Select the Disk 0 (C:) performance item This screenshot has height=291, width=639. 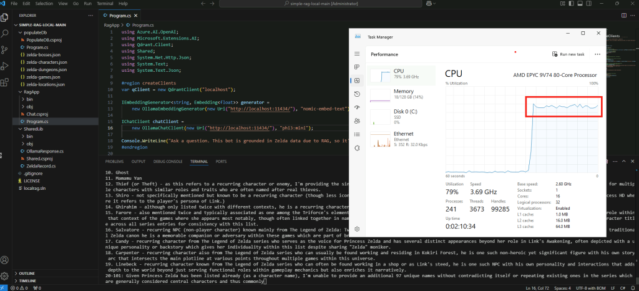pyautogui.click(x=401, y=116)
